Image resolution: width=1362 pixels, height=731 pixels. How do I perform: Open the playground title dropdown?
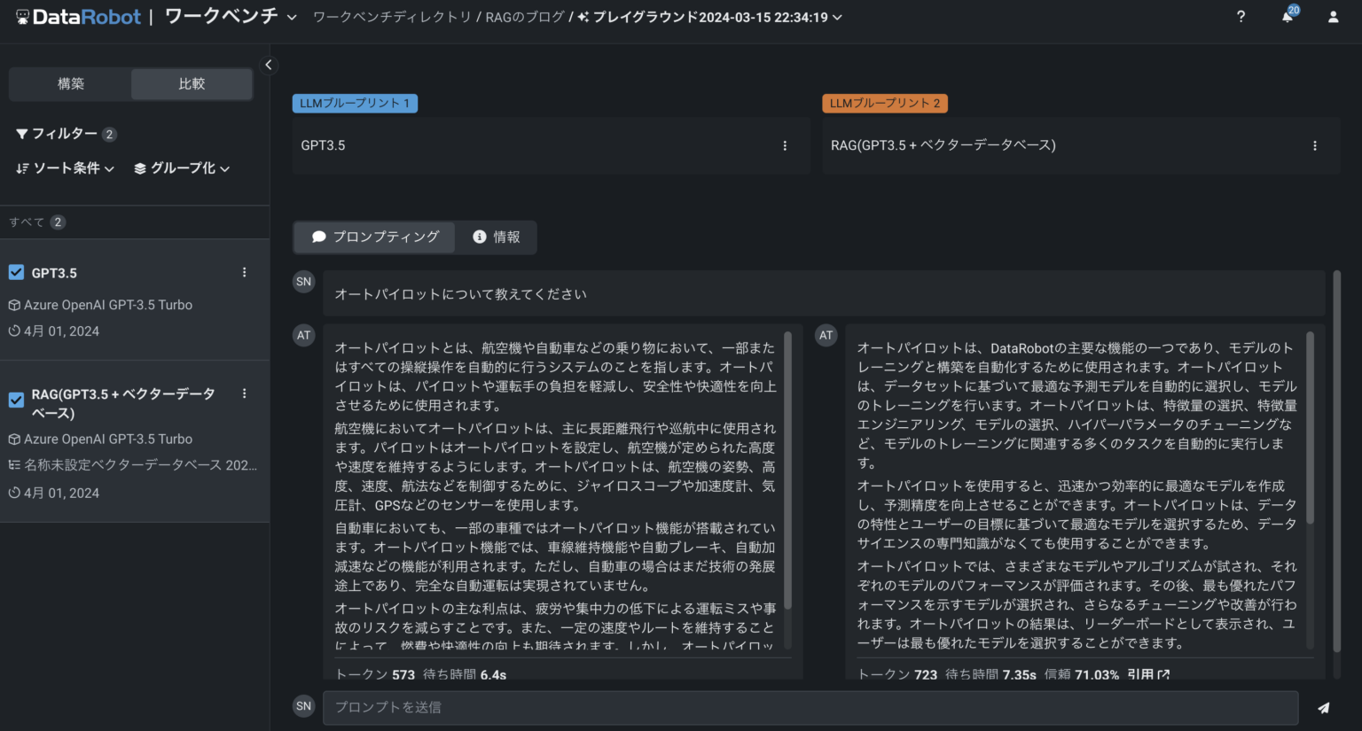click(x=835, y=16)
